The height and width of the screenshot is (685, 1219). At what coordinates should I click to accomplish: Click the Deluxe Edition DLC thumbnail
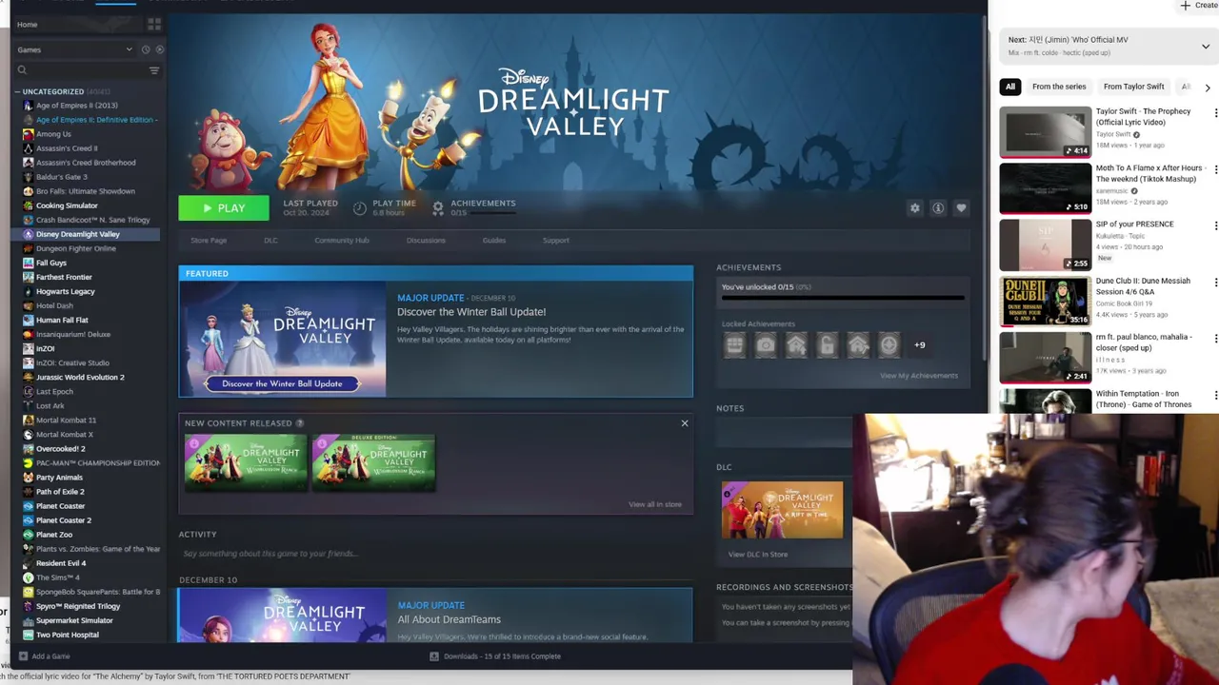[x=373, y=462]
